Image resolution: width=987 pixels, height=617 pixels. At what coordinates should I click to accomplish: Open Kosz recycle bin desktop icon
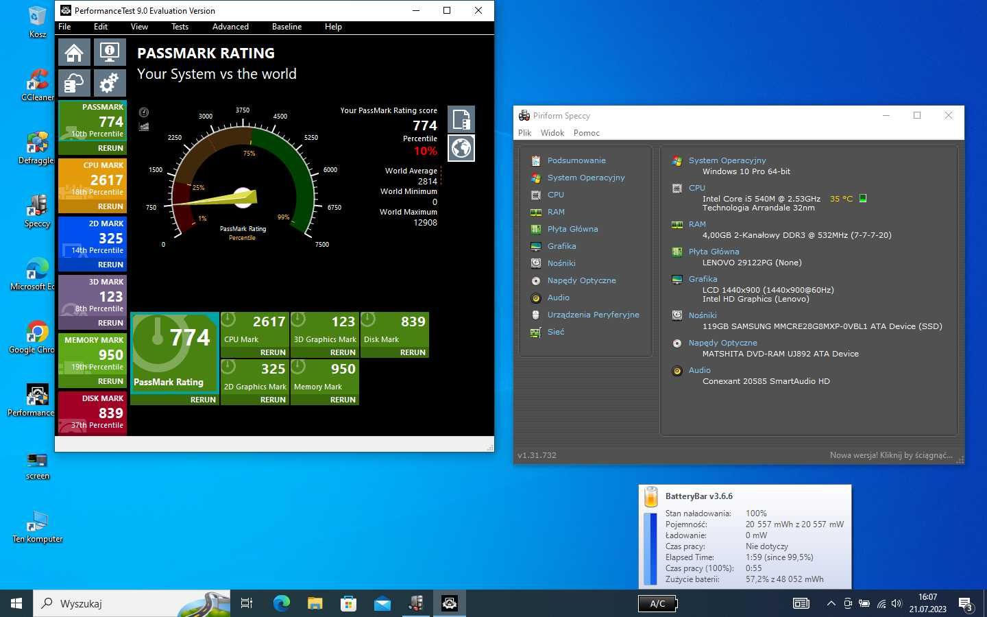37,22
